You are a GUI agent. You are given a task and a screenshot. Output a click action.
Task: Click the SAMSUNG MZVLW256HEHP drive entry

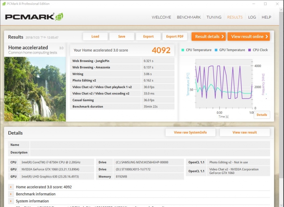point(142,162)
